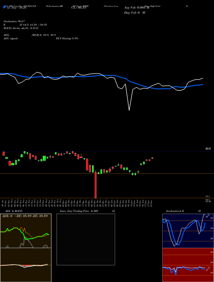Click the 'Stochastics & R' panel title
The width and height of the screenshot is (214, 282).
175,211
